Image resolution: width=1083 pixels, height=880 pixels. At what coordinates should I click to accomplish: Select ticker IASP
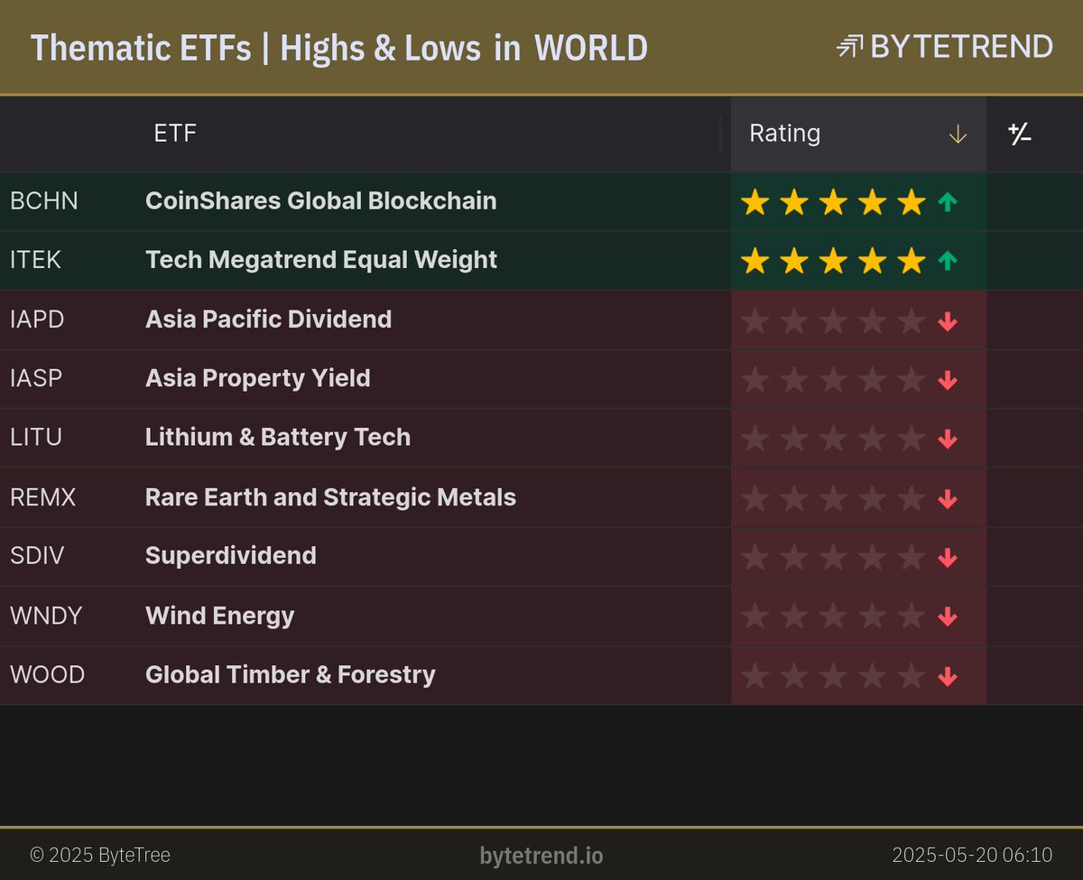point(36,377)
